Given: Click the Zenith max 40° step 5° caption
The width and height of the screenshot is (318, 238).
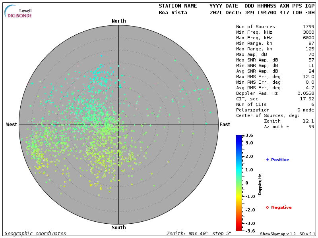Looking at the screenshot, I should coord(198,234).
